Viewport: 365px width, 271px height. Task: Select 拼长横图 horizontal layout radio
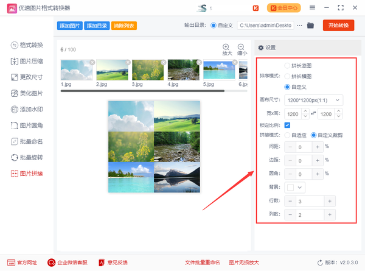click(x=287, y=77)
